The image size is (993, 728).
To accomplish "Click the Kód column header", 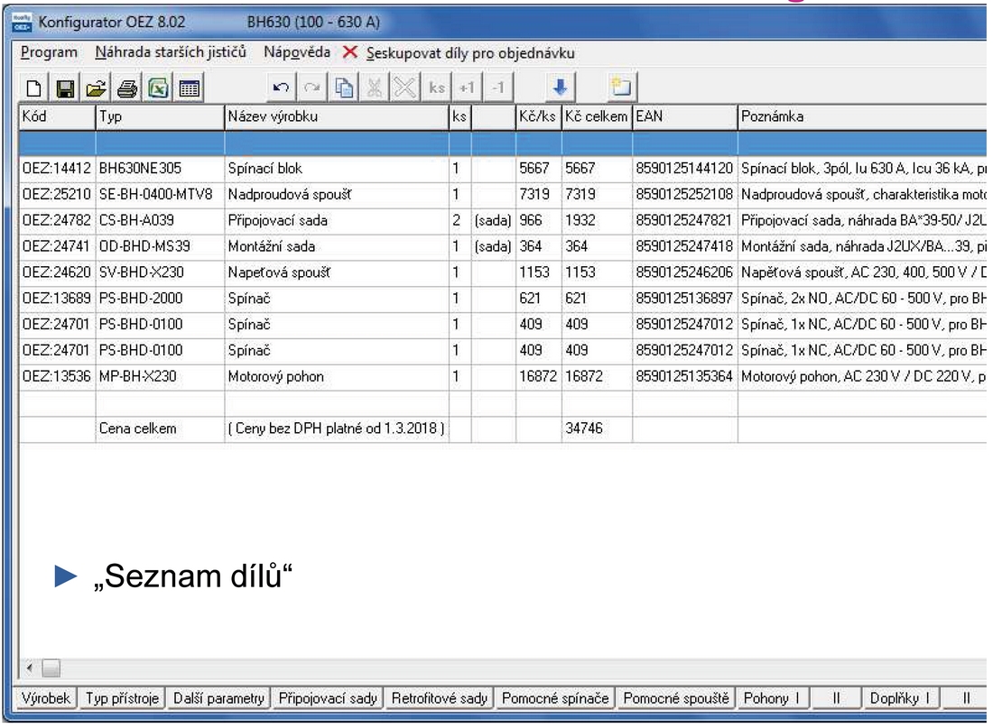I will [x=57, y=117].
